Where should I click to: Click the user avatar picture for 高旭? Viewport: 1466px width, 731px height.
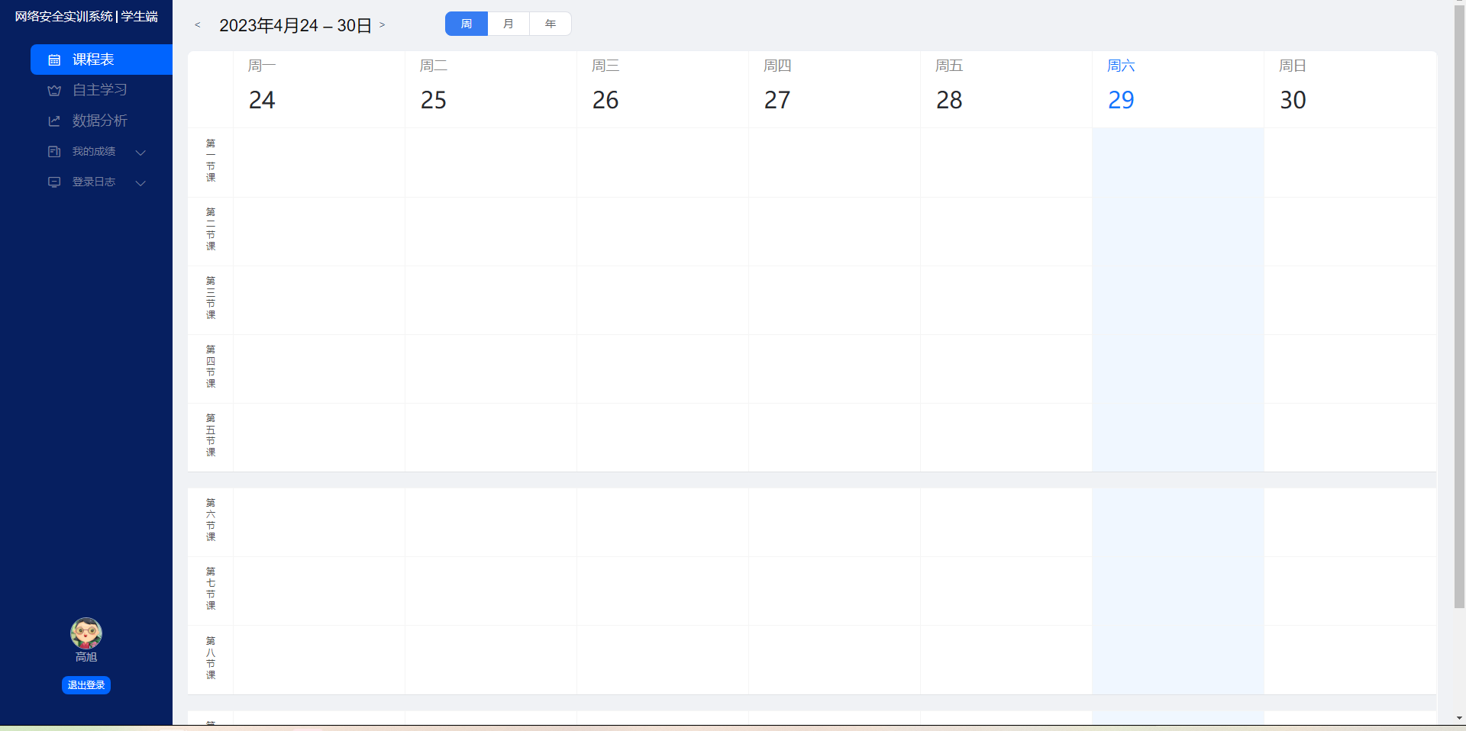86,633
